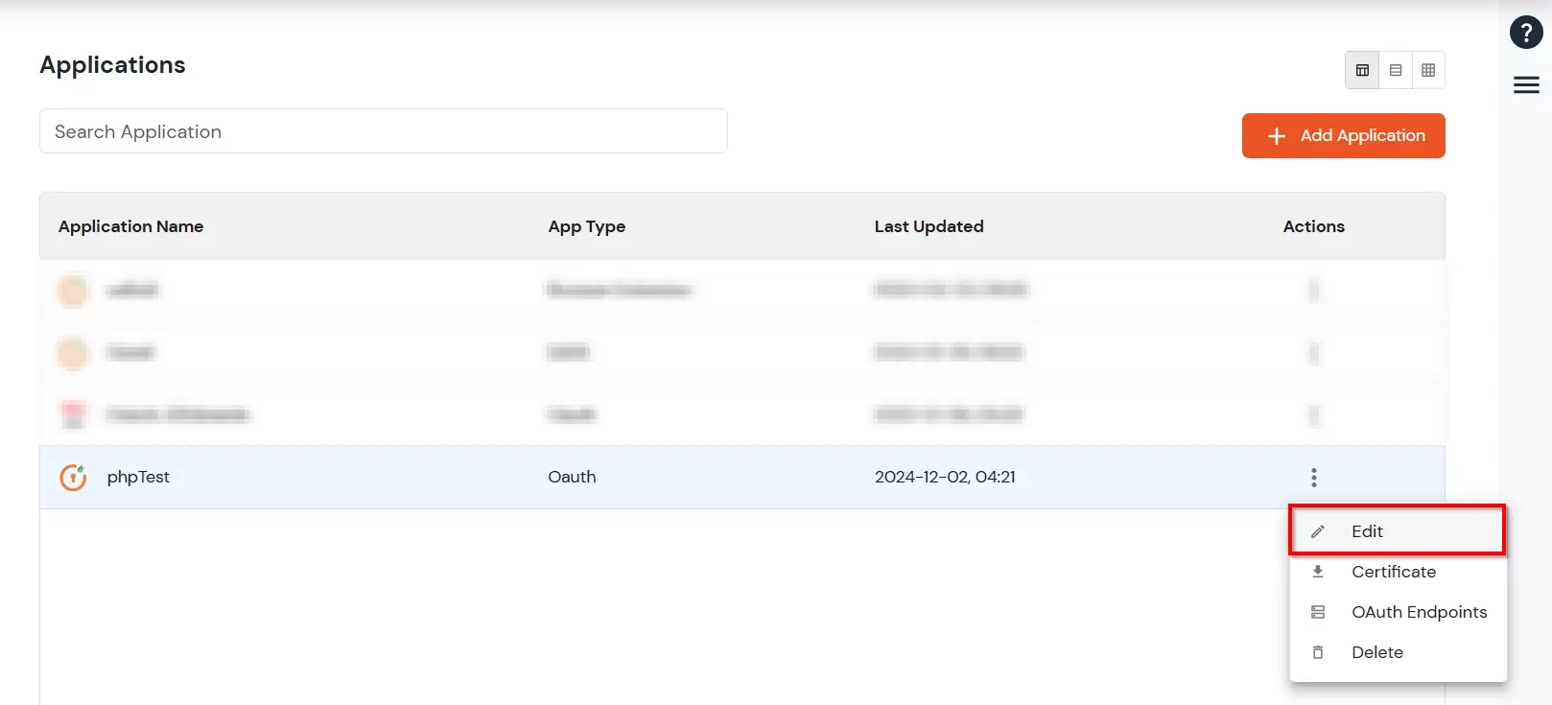Click the phpTest application logo icon
This screenshot has width=1552, height=705.
74,477
